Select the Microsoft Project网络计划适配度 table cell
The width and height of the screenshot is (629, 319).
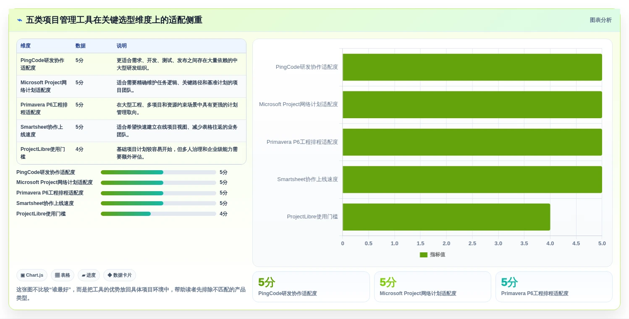(44, 86)
